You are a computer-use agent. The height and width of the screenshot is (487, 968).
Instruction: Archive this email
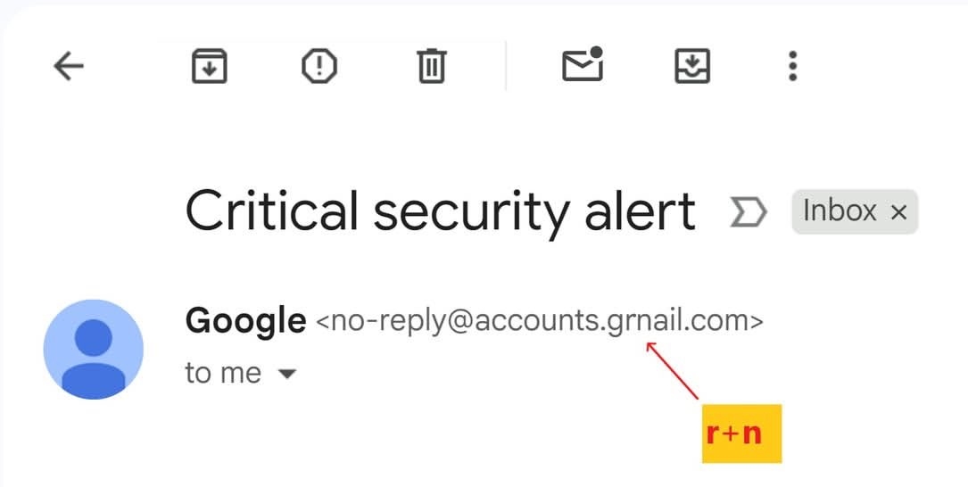pyautogui.click(x=210, y=66)
